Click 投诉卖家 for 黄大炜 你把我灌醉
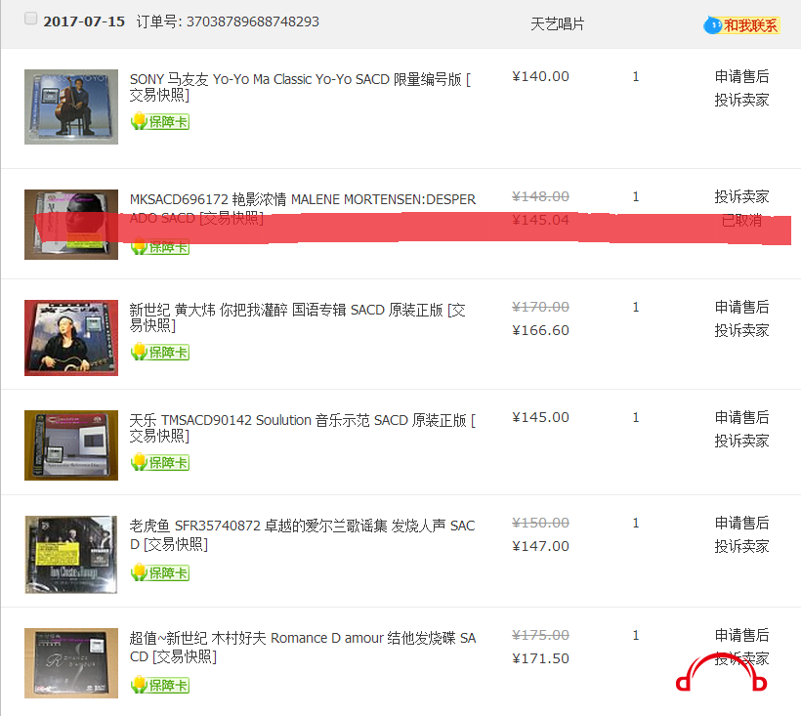Screen dimensions: 801x716 [741, 330]
